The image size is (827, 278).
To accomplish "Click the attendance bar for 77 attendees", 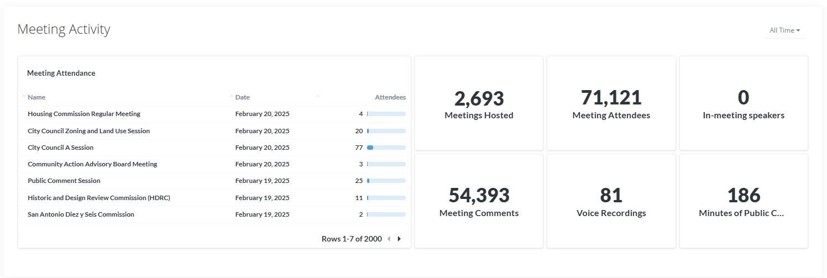I will 386,148.
